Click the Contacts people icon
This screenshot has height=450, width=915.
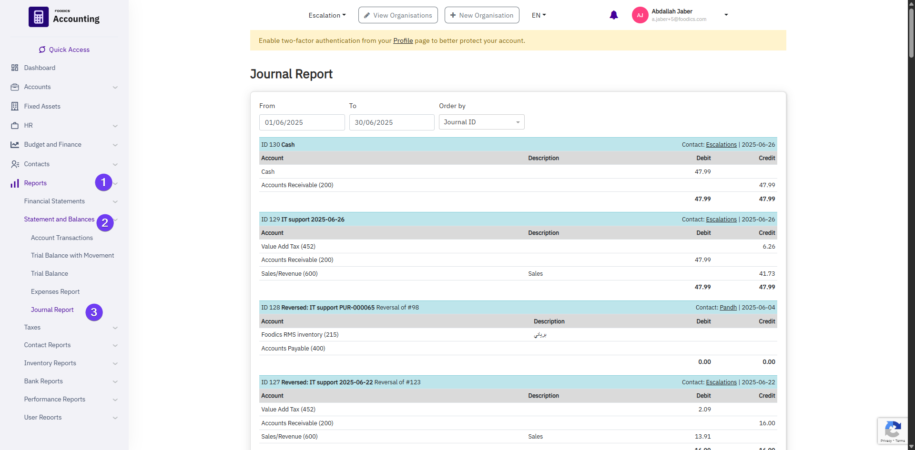point(15,164)
